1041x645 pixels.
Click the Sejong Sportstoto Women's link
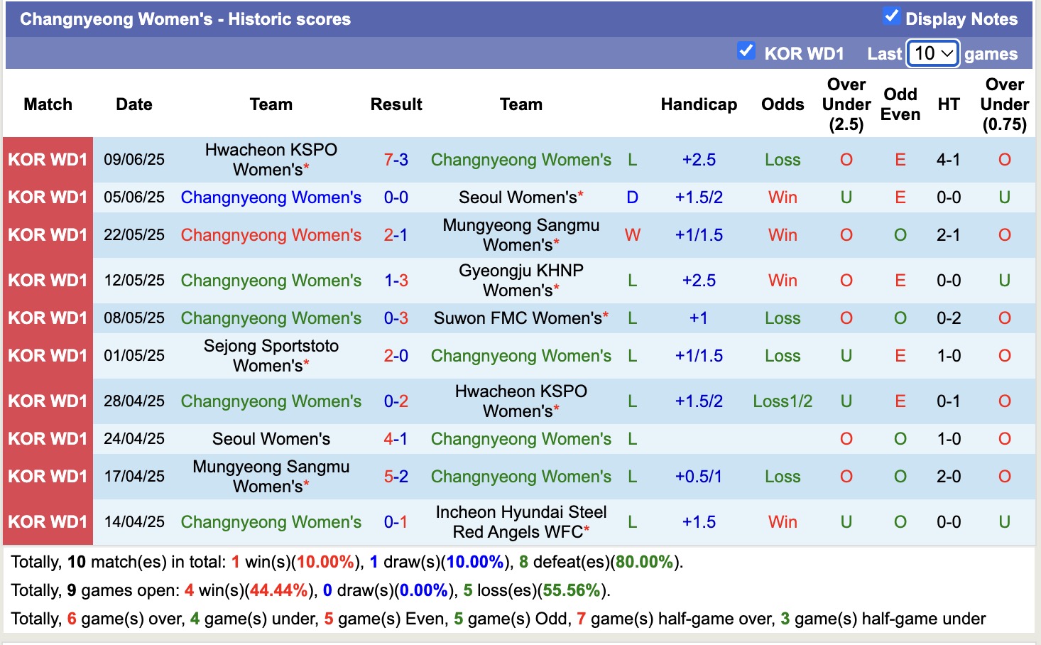coord(271,355)
